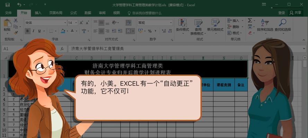Click the percent style icon
Screen dimensions: 308x138
(150, 31)
